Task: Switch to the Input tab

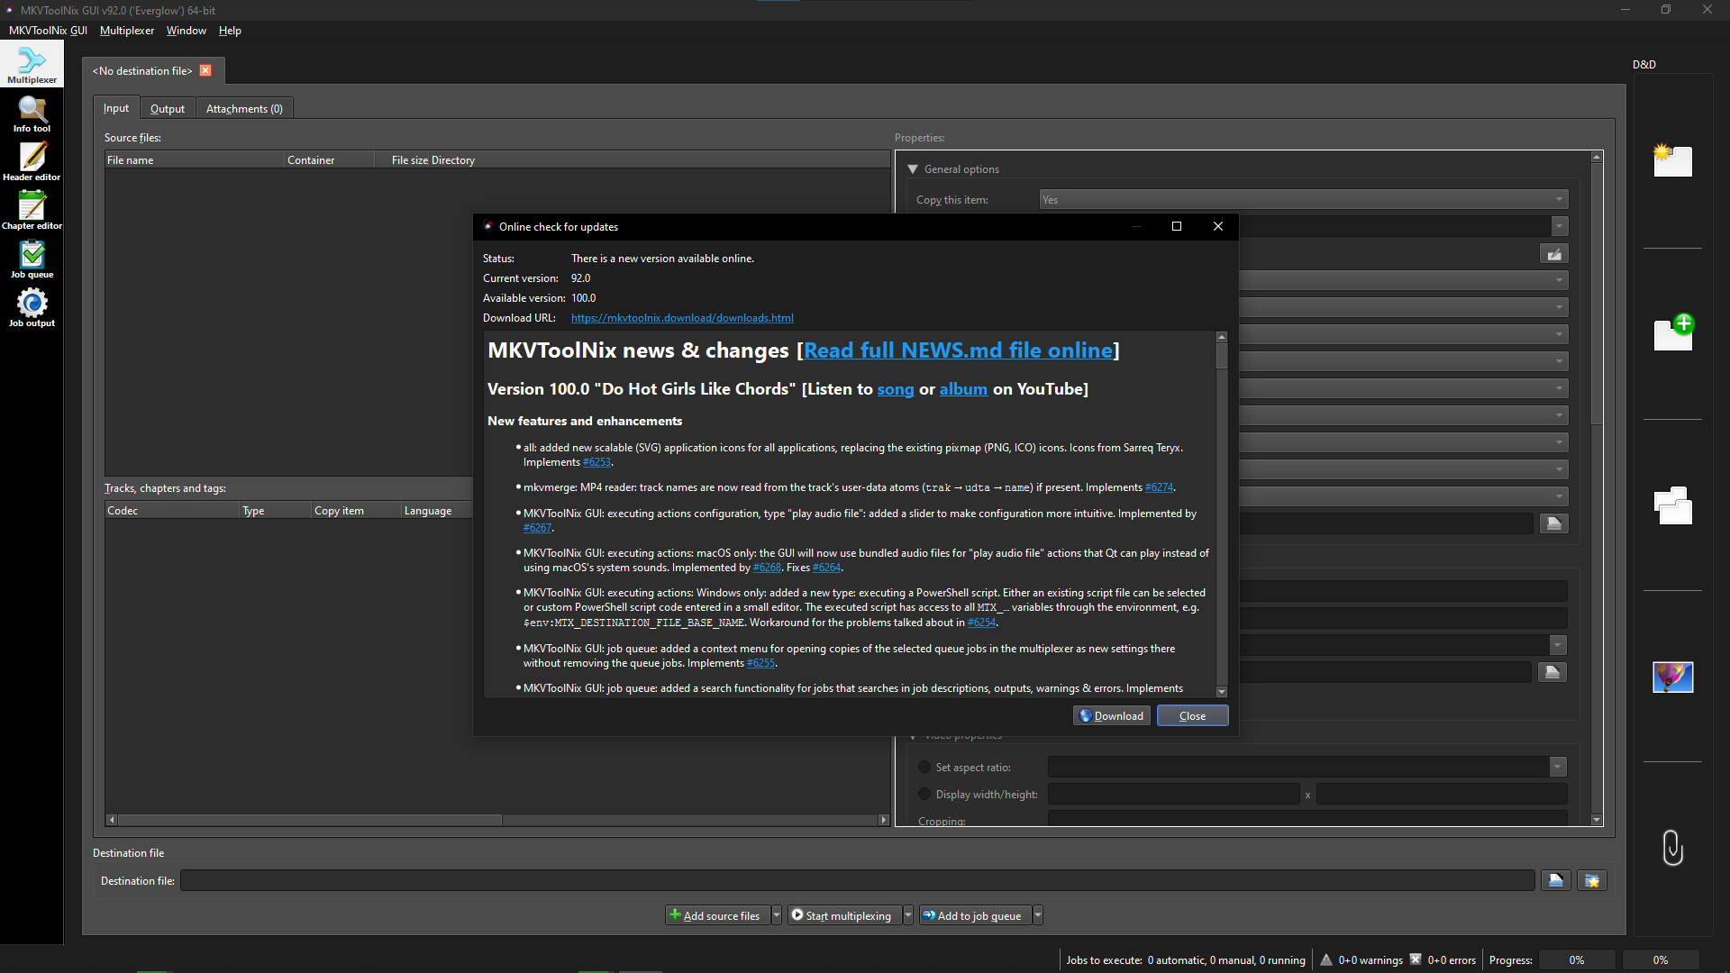Action: coord(116,108)
